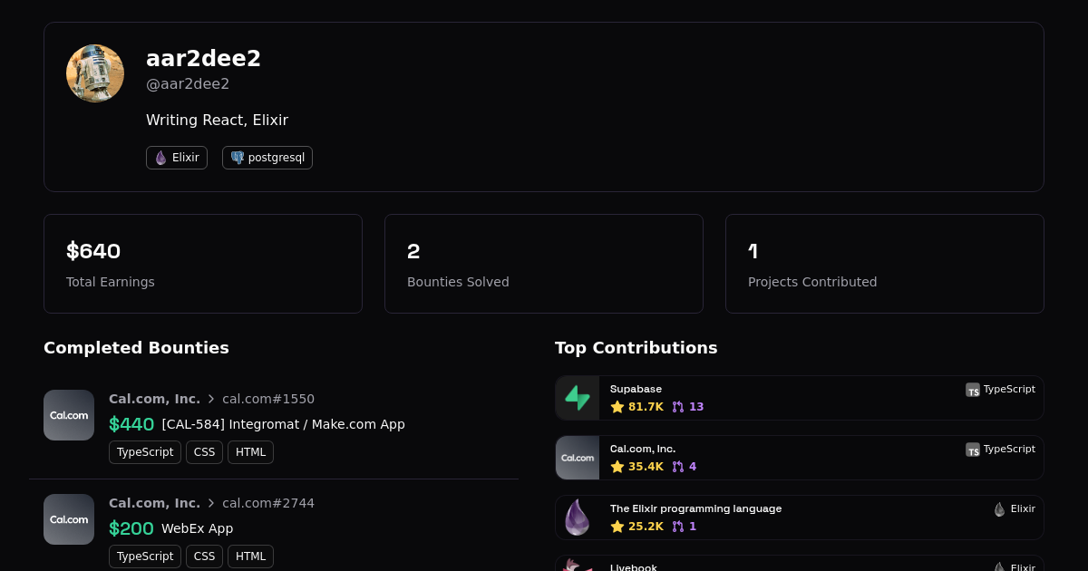Open The Elixir programming language project
Image resolution: width=1088 pixels, height=571 pixels.
695,509
